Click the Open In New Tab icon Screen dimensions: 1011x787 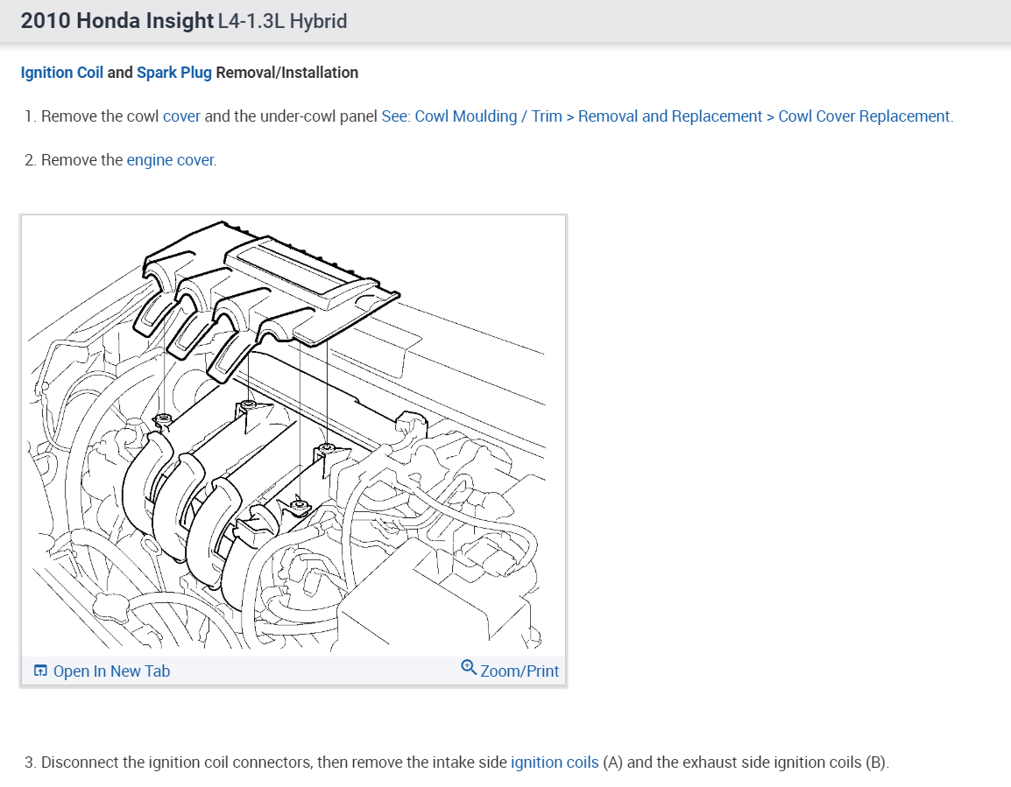[40, 671]
